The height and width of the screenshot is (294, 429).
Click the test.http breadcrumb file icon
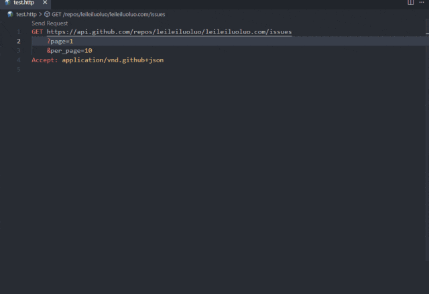point(10,14)
